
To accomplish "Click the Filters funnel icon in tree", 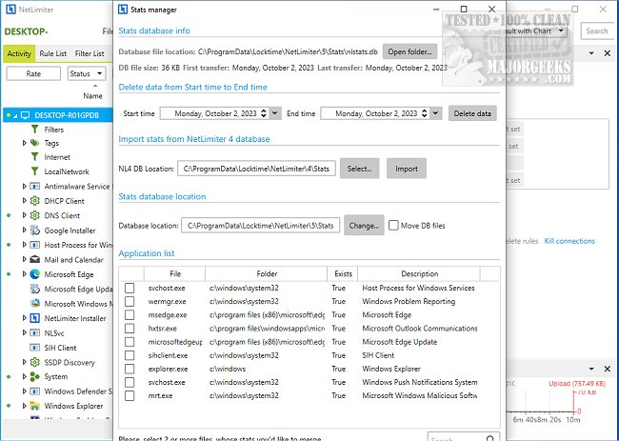I will tap(34, 130).
